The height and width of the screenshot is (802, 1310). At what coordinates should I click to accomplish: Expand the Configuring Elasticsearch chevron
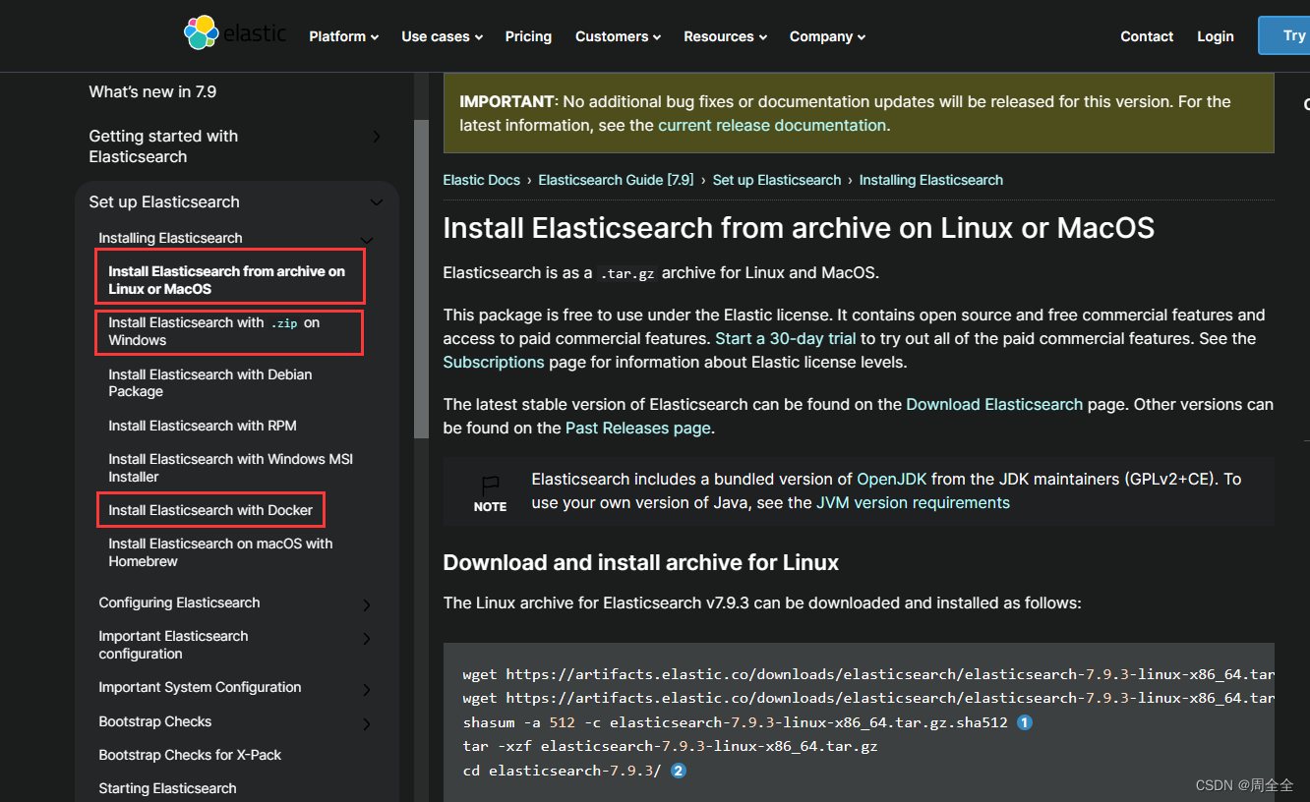pos(367,604)
